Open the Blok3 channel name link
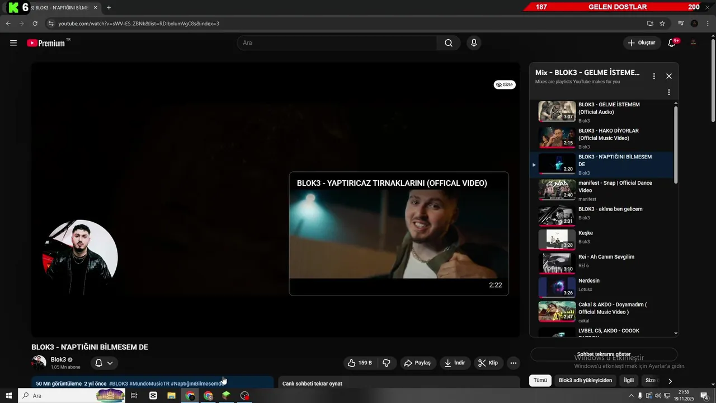The image size is (716, 403). coord(58,359)
